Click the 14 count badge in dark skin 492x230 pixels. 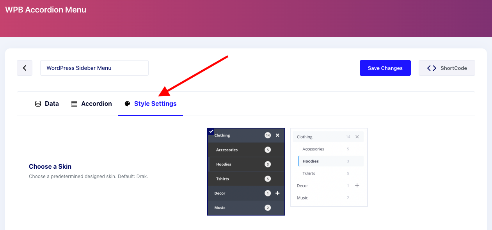coord(268,135)
